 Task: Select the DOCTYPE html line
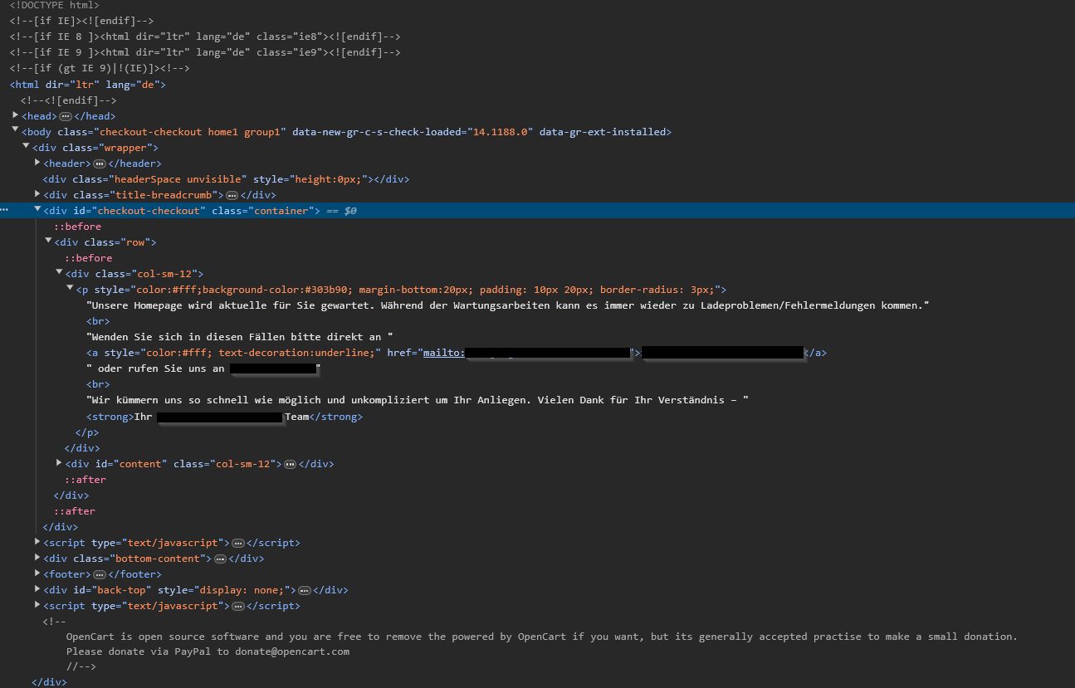click(x=54, y=5)
